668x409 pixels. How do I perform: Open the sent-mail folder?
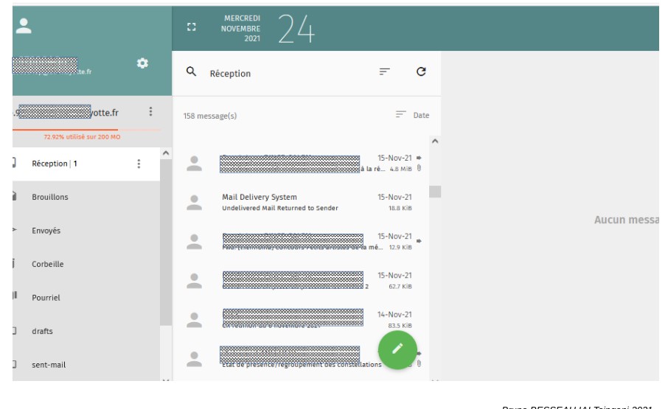(47, 364)
